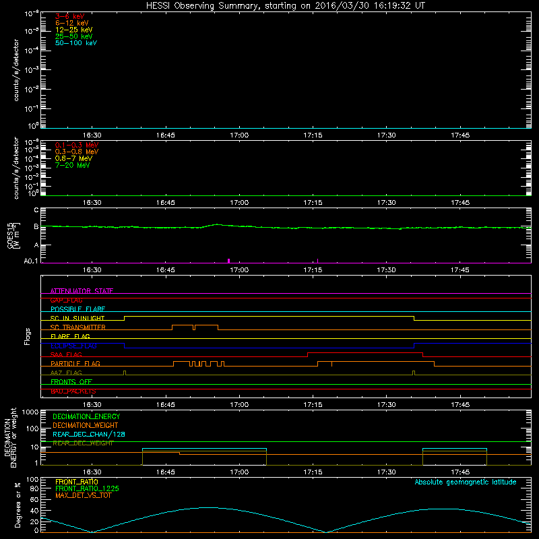The width and height of the screenshot is (539, 539).
Task: Click the Degrees or % axis title
Action: click(18, 505)
